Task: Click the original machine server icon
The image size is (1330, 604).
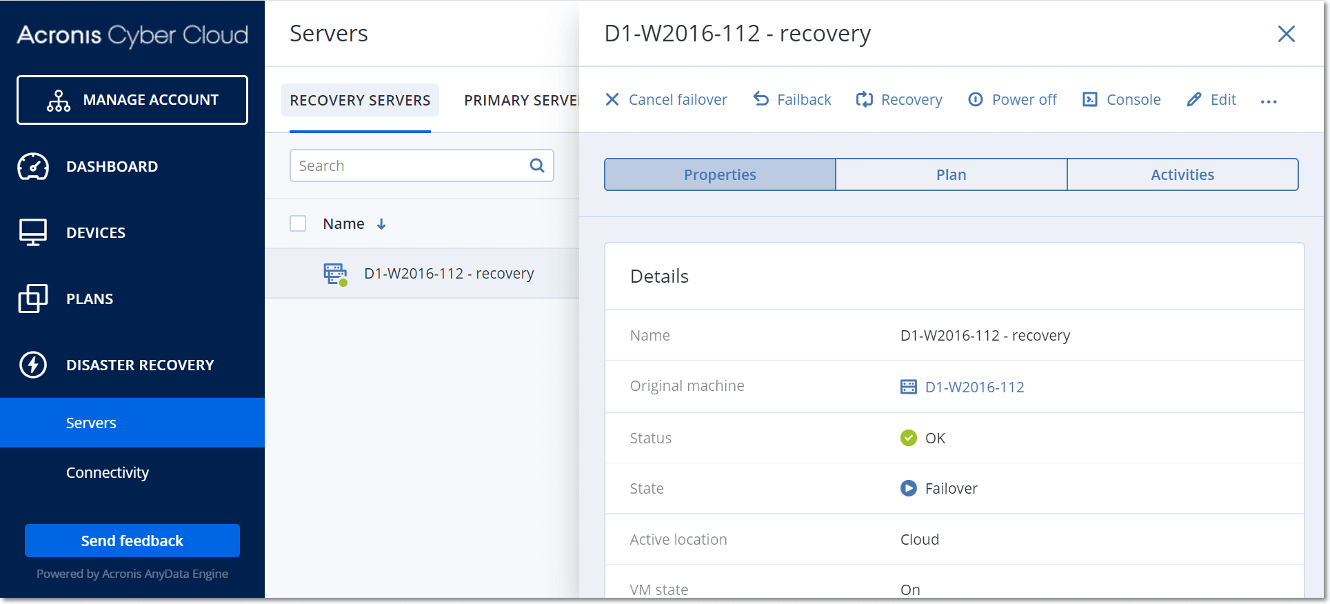Action: 909,387
